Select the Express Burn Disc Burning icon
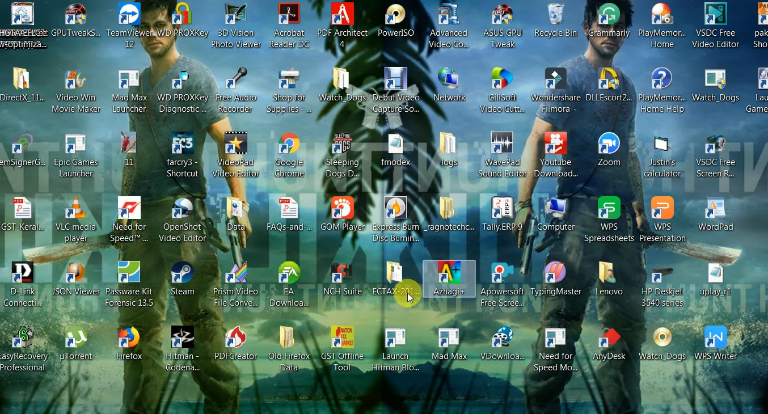 (x=396, y=208)
